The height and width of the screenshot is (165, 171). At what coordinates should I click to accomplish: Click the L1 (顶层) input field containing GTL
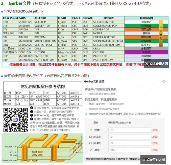click(129, 130)
